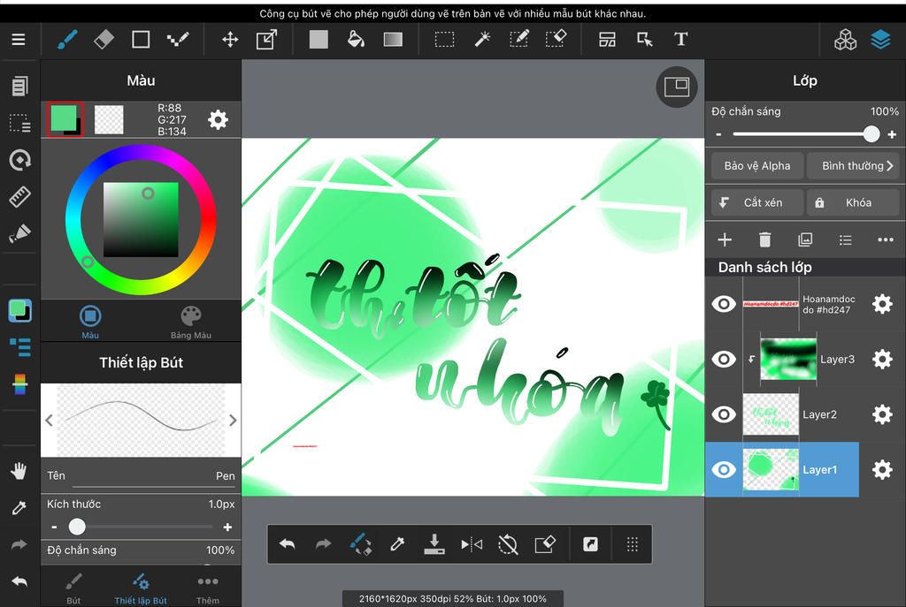Screen dimensions: 906x607
Task: Hide the Hoanamdoc do #hd247 layer
Action: 724,304
